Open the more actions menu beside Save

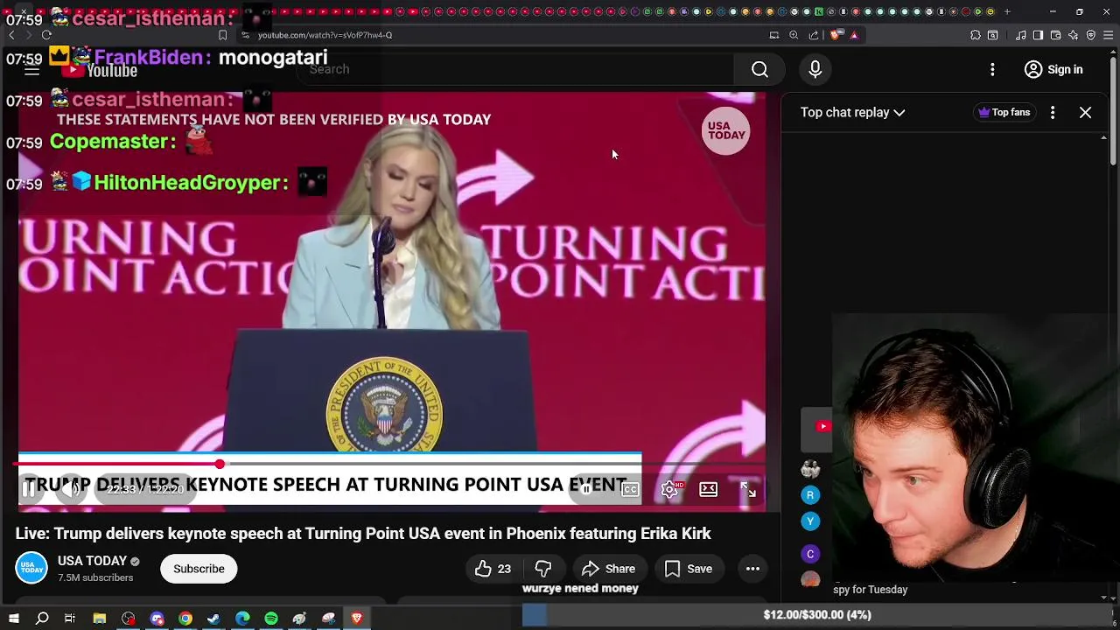(x=752, y=569)
